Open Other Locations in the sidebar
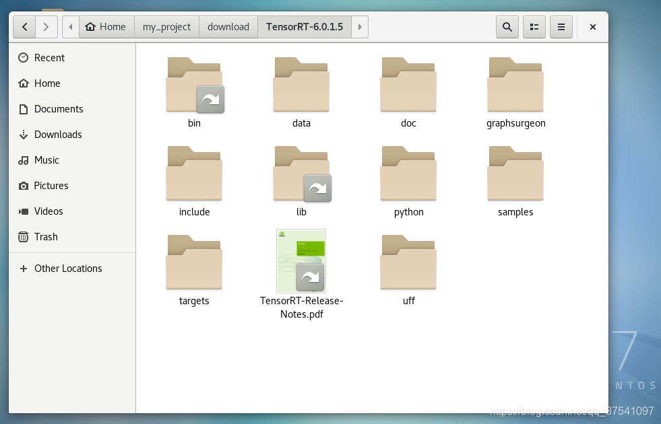The height and width of the screenshot is (424, 661). (x=72, y=269)
